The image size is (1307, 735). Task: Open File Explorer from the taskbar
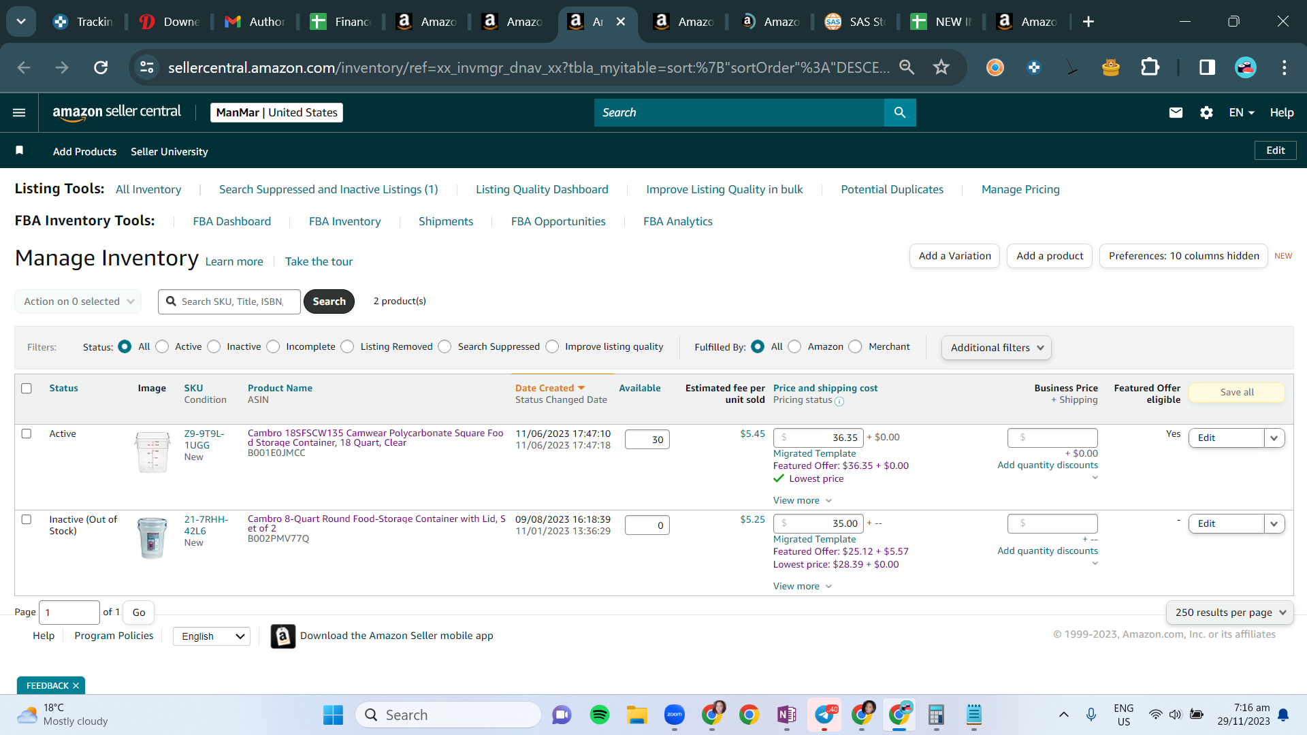point(637,715)
